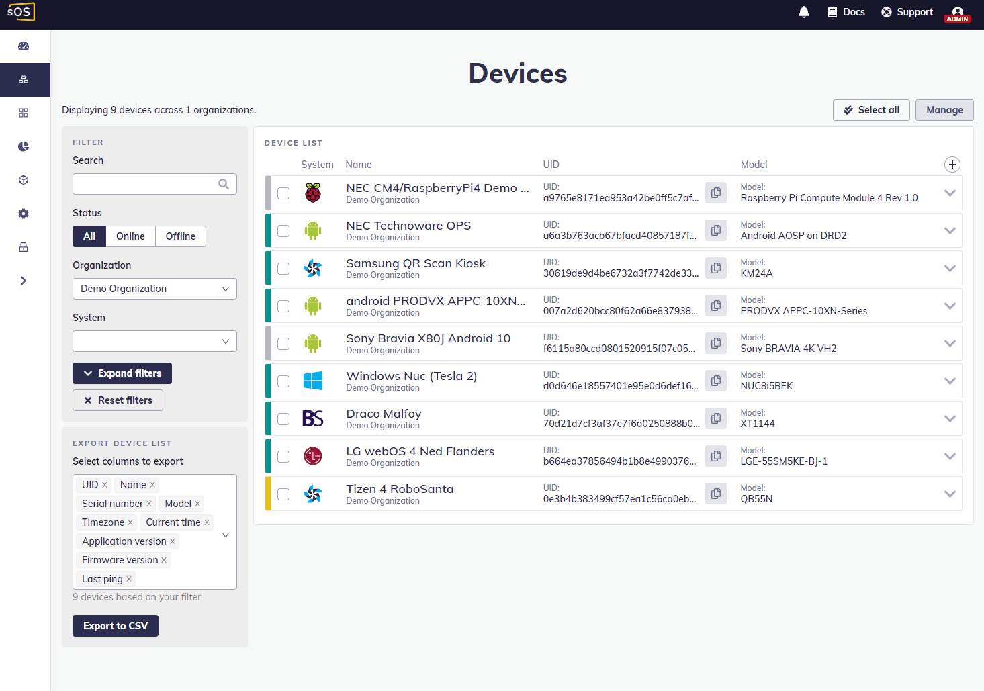Click the Export to CSV button

tap(115, 625)
